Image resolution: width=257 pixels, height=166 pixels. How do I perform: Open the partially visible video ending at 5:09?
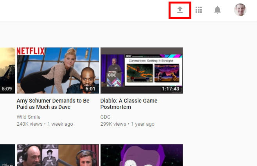point(7,70)
